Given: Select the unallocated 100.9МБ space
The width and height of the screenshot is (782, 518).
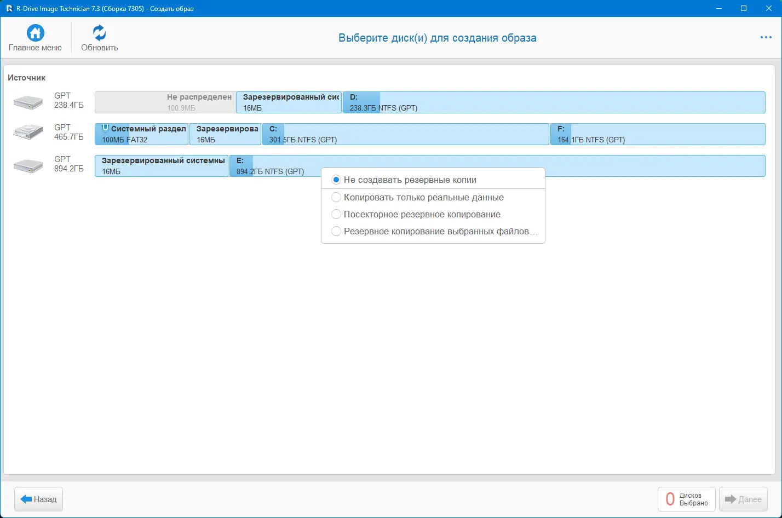Looking at the screenshot, I should [165, 102].
